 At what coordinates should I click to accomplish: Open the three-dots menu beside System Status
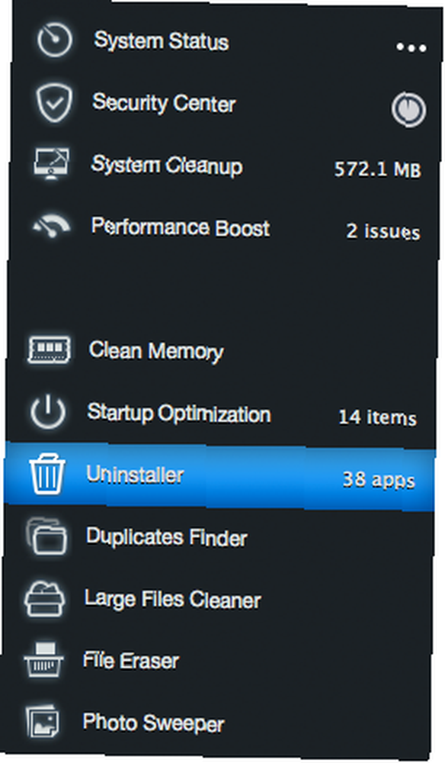(x=411, y=47)
